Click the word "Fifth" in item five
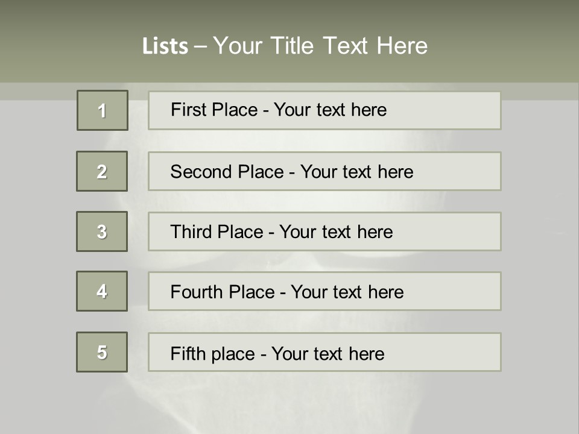579x434 pixels. click(188, 353)
